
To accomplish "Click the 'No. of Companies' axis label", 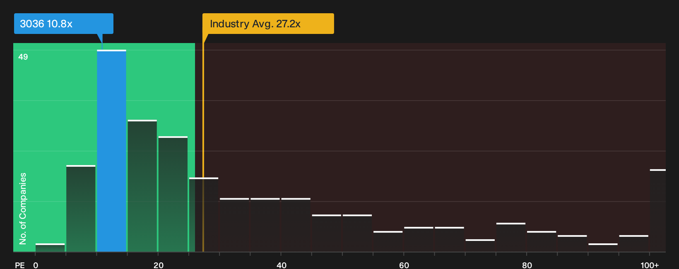I will [23, 208].
